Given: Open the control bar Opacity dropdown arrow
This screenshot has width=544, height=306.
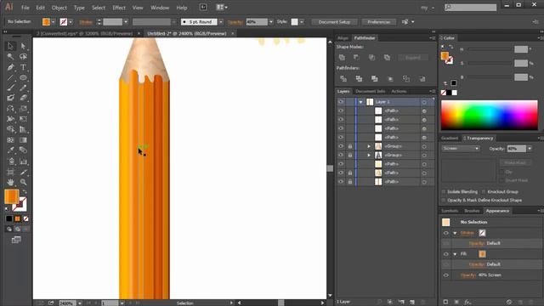Looking at the screenshot, I should coord(271,22).
